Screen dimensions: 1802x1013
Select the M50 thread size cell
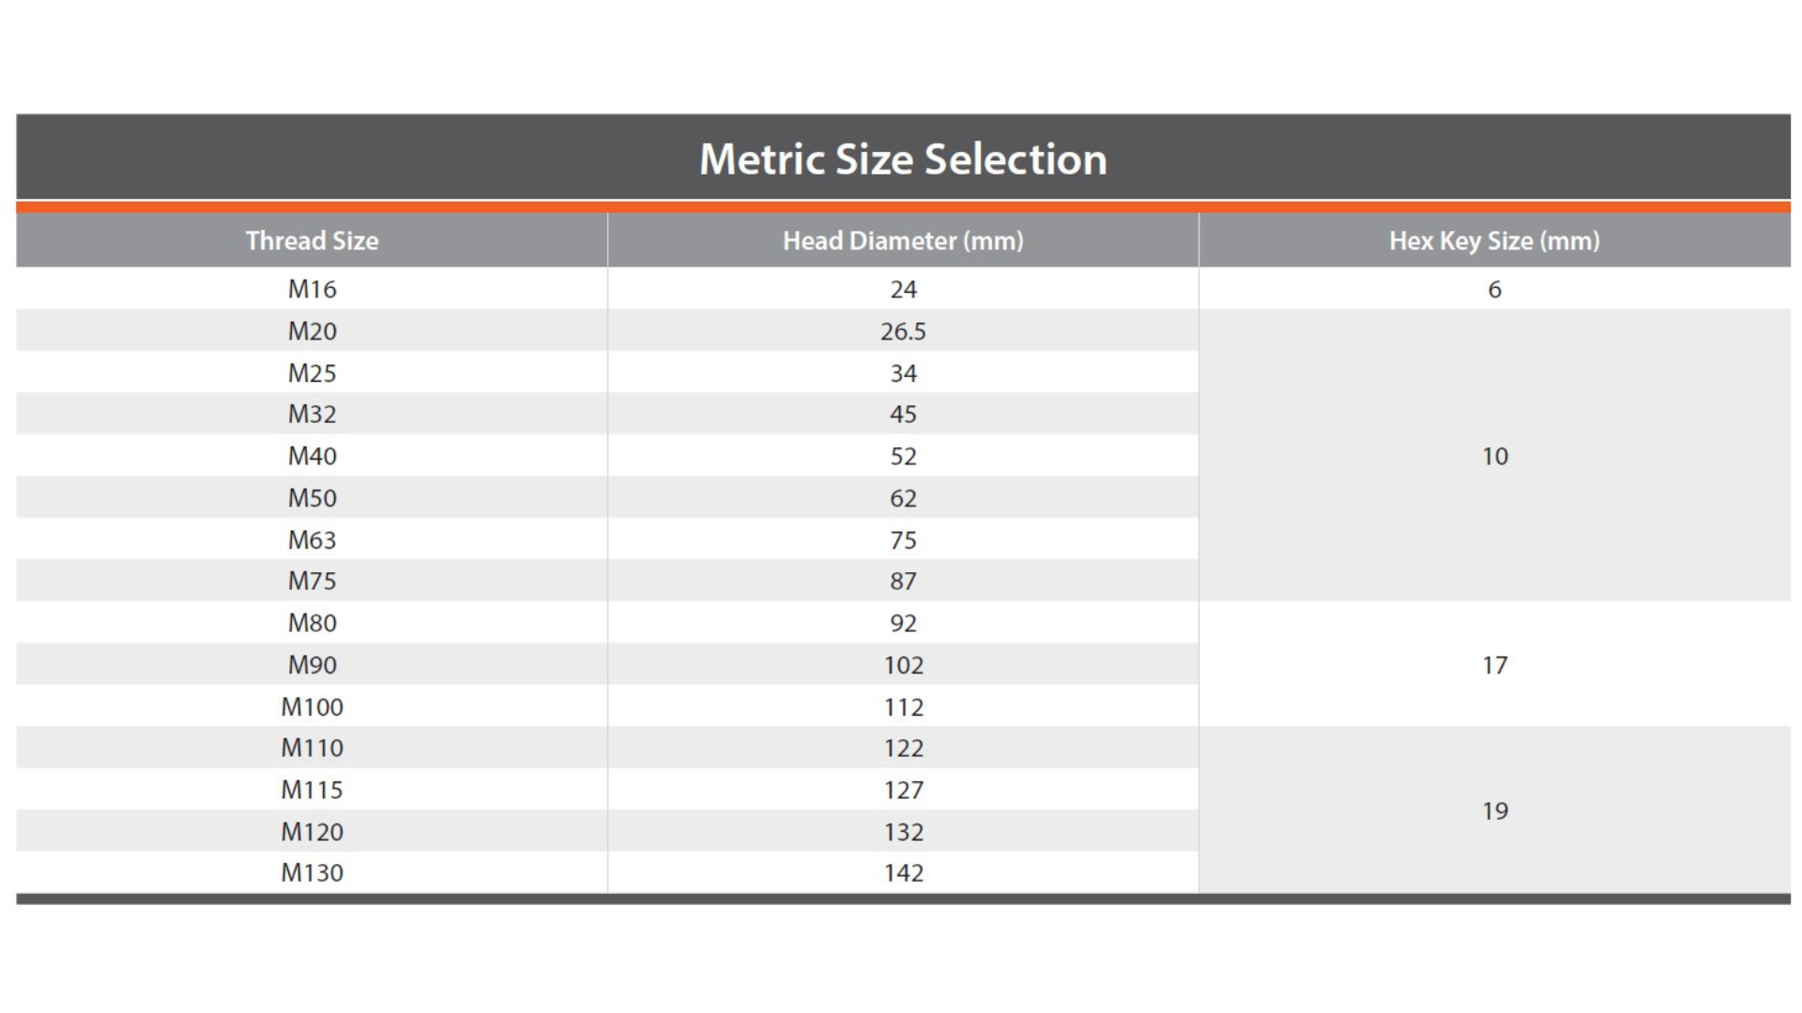[x=312, y=498]
